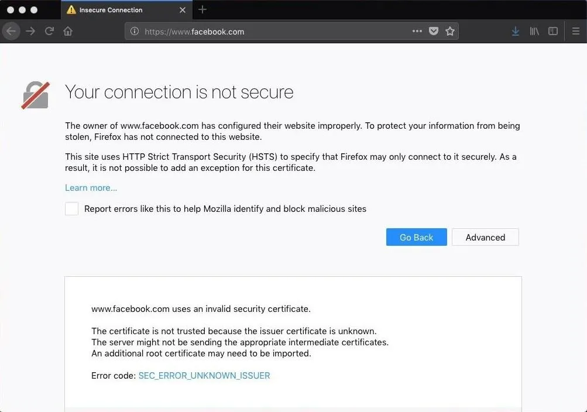The height and width of the screenshot is (412, 587).
Task: Click the 'Your connection is not secure' heading
Action: 179,92
